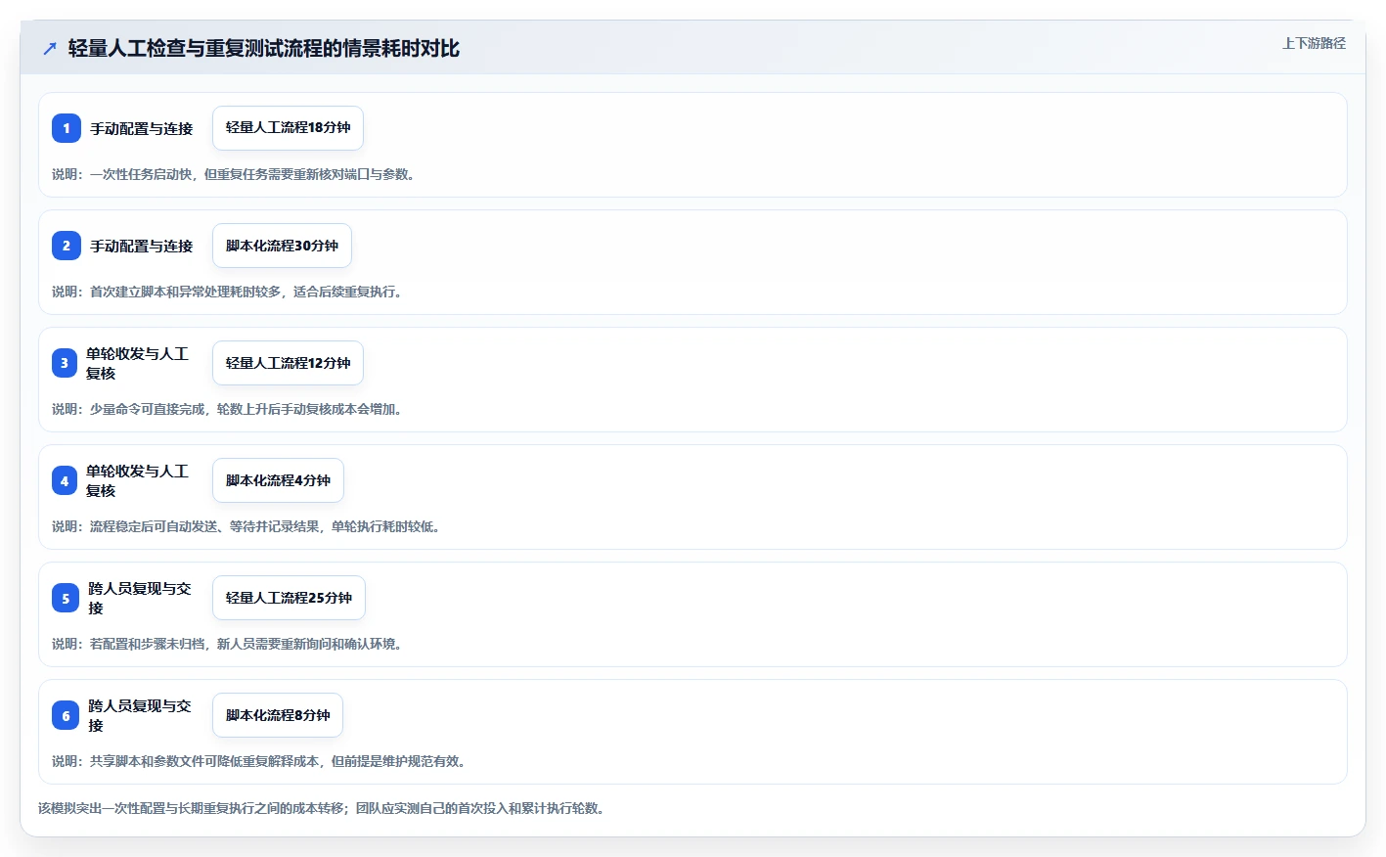Click step number 2 badge
The height and width of the screenshot is (857, 1386).
point(67,246)
